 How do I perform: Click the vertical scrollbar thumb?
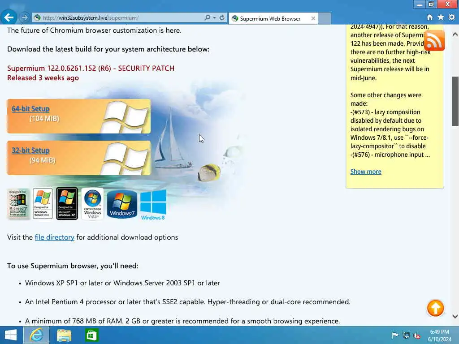455,101
